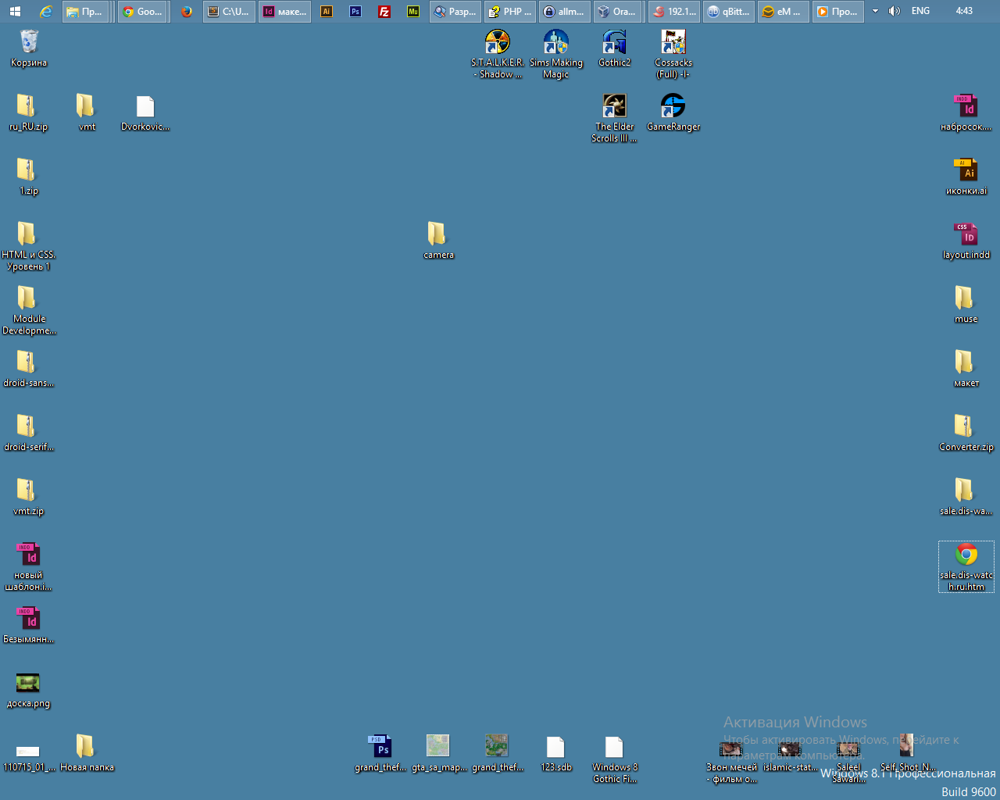Click the Windows Start button

(15, 12)
